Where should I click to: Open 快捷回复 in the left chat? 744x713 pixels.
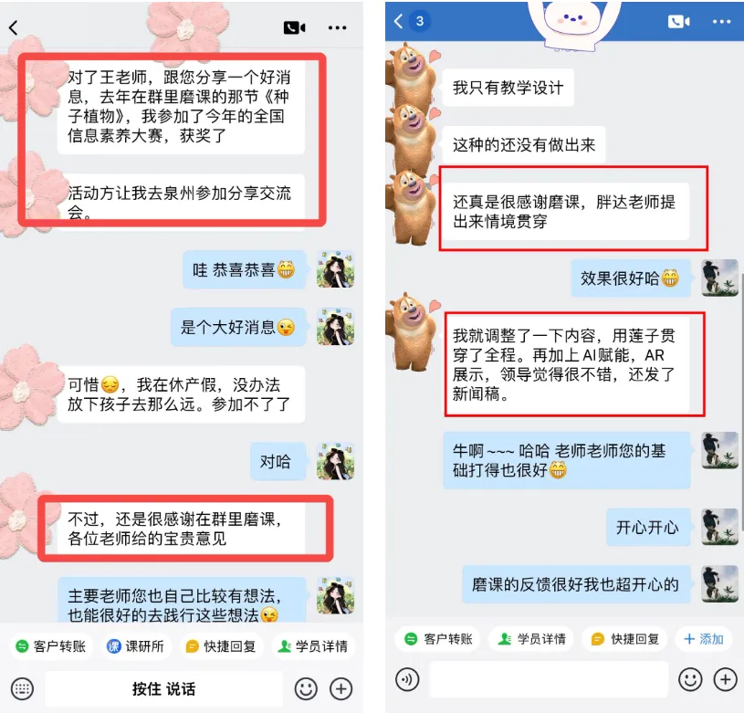coord(221,646)
